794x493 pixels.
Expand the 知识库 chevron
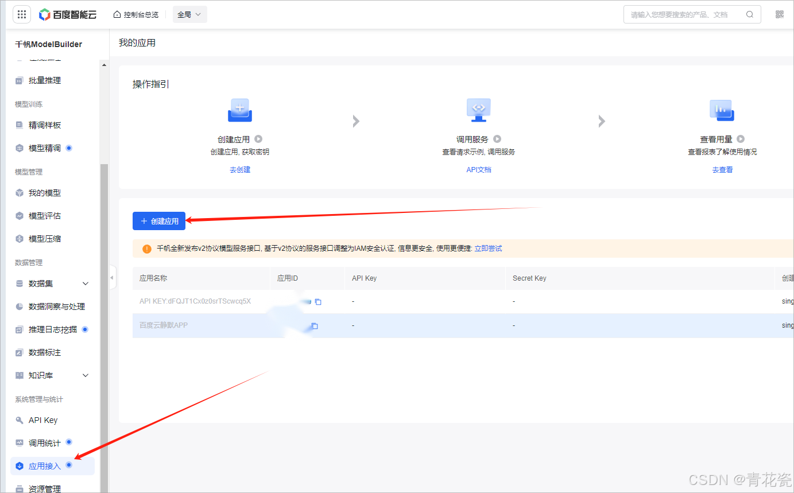coord(86,375)
